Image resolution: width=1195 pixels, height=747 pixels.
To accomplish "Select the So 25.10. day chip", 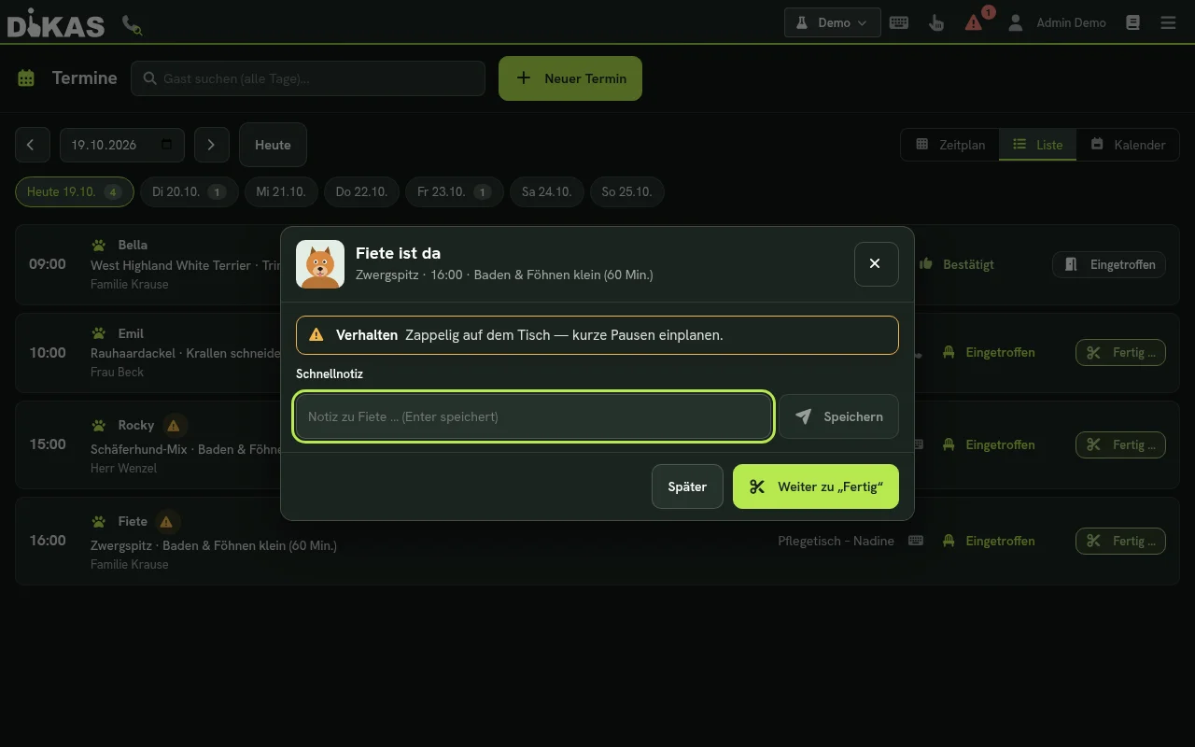I will (627, 191).
